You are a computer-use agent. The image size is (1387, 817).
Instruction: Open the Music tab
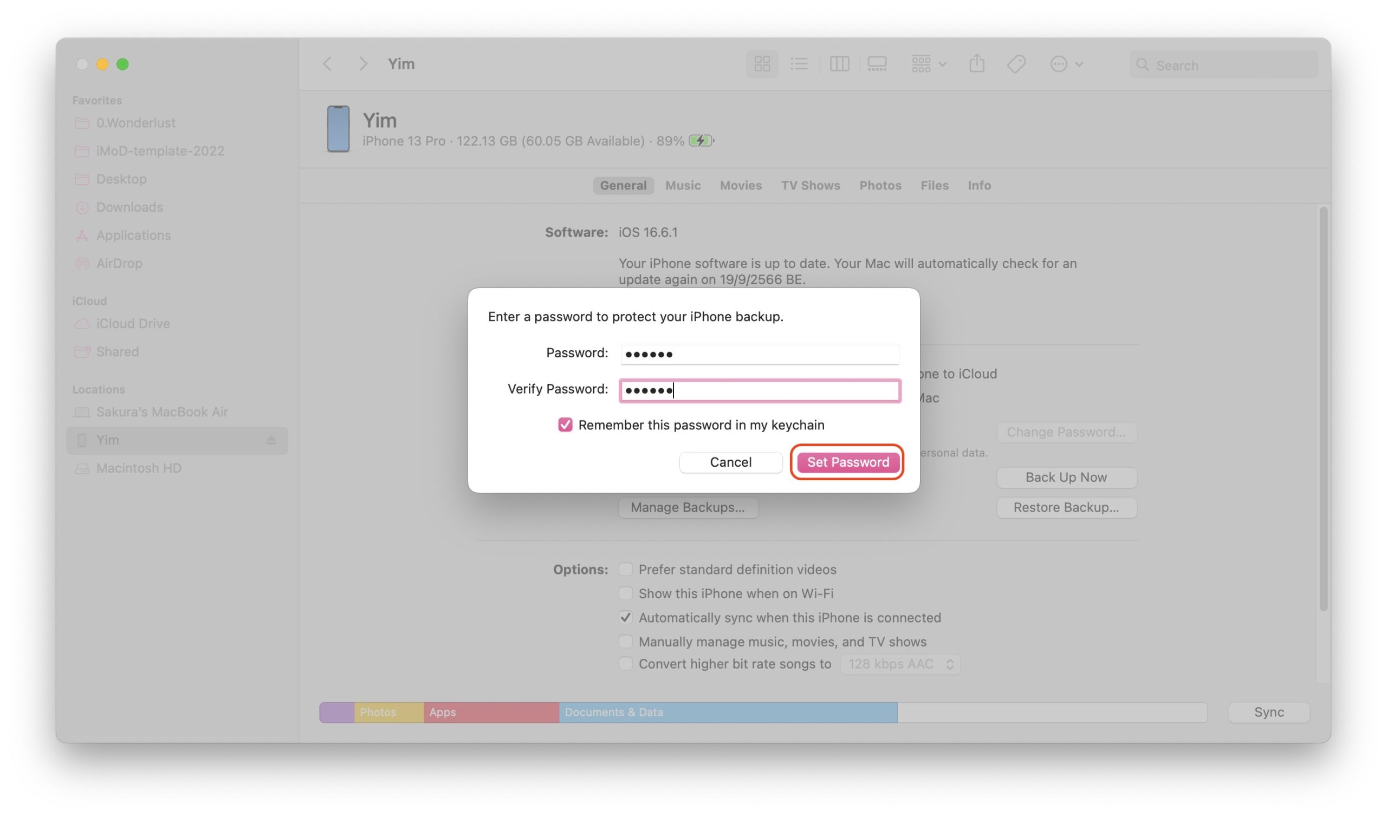pyautogui.click(x=683, y=186)
